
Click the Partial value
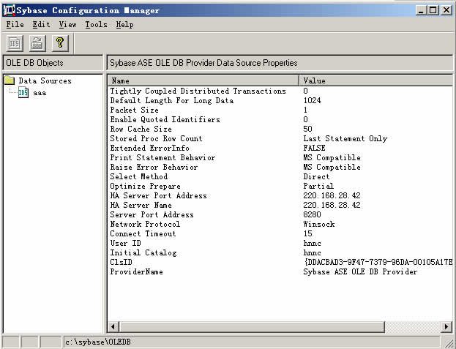[318, 187]
